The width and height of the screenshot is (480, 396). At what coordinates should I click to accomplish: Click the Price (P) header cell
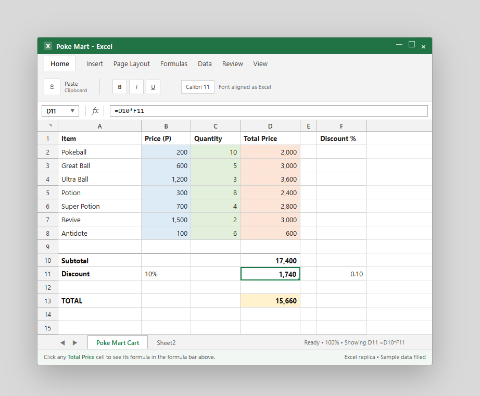click(166, 138)
